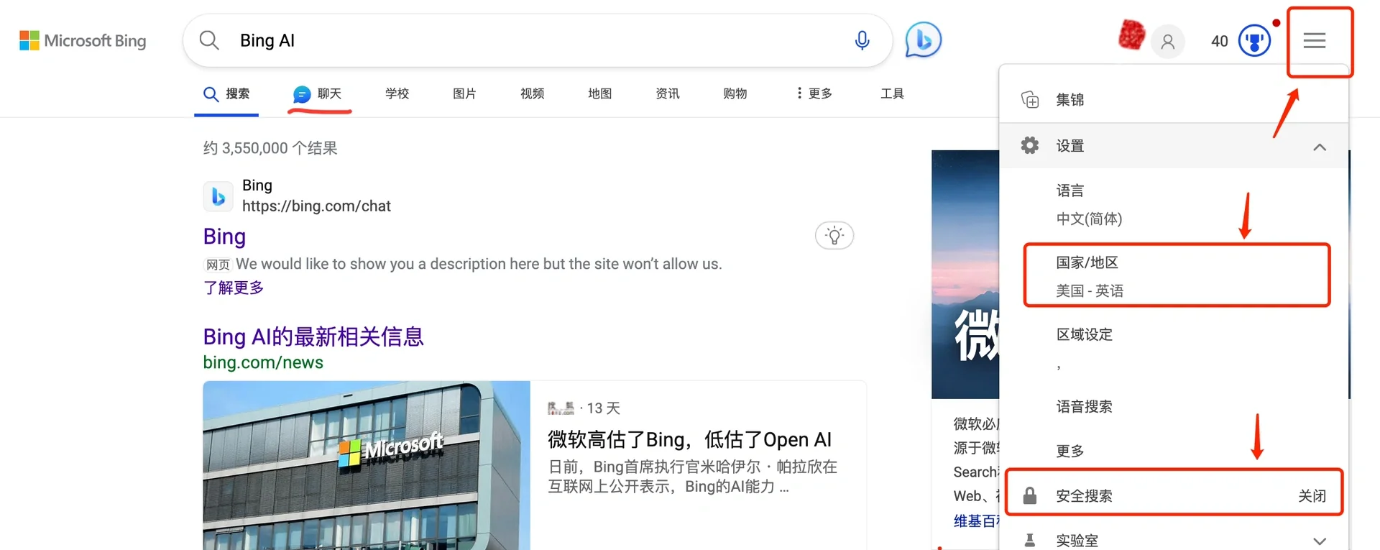Expand the 实验室 section chevron
This screenshot has width=1380, height=550.
(x=1320, y=541)
